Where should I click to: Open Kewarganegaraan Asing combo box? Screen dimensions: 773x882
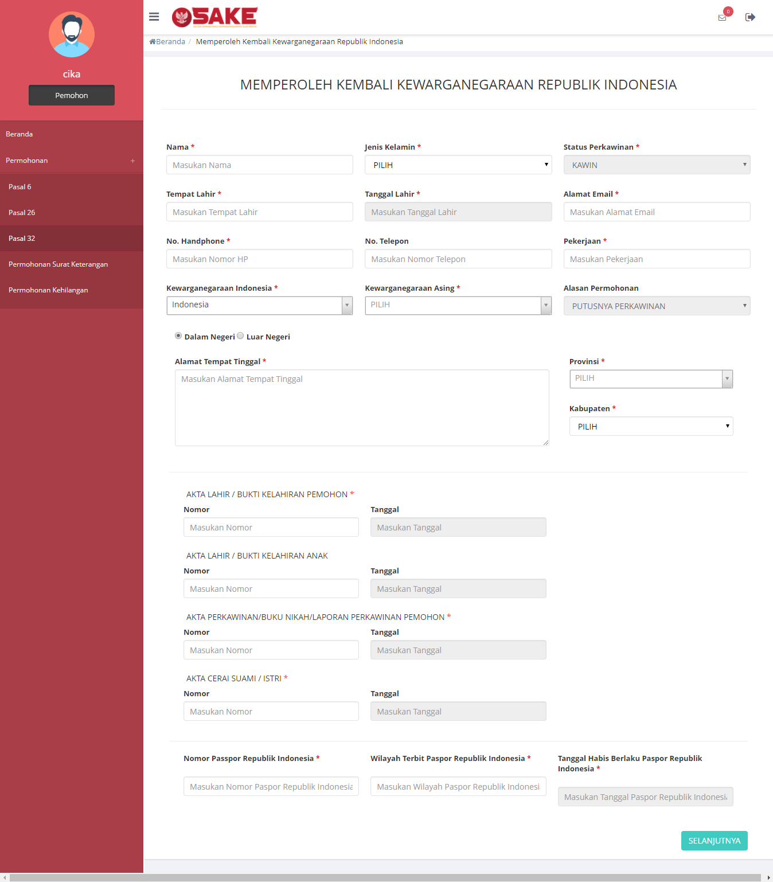[x=458, y=305]
